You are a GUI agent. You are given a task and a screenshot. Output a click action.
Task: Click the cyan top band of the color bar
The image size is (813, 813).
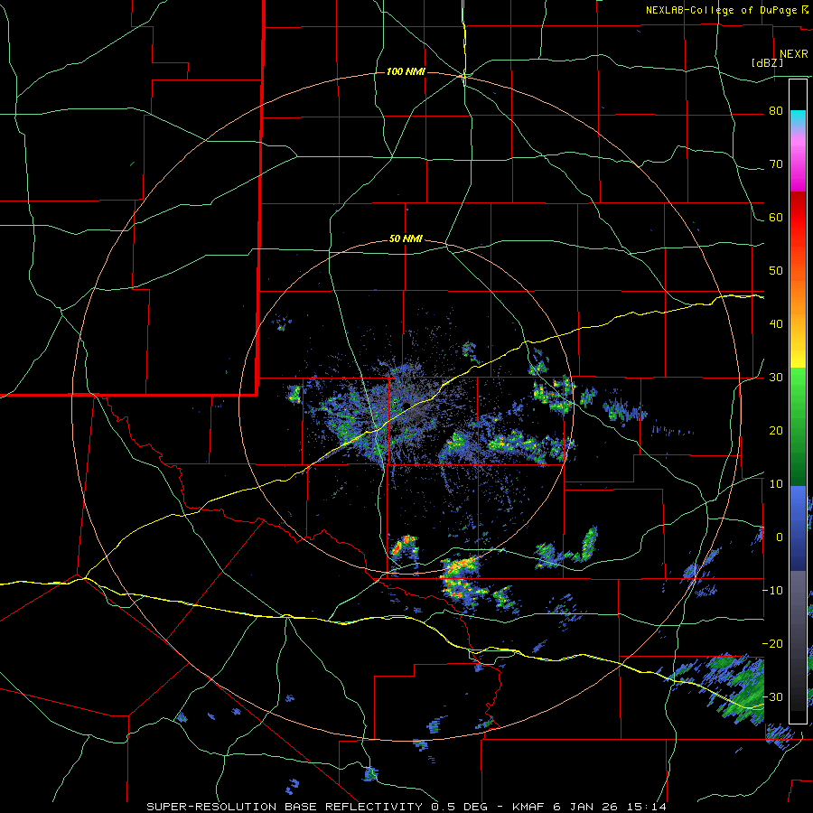[x=798, y=118]
